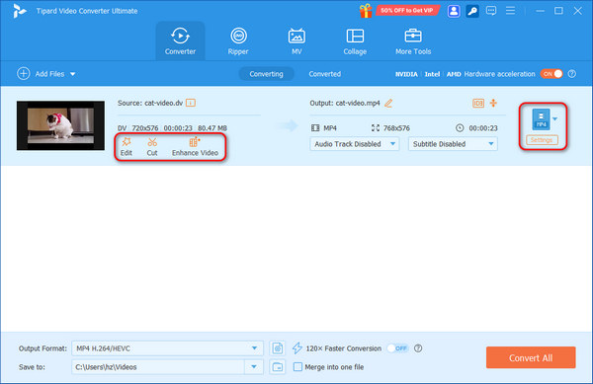
Task: Open the ID3 metadata editor icon
Action: 478,103
